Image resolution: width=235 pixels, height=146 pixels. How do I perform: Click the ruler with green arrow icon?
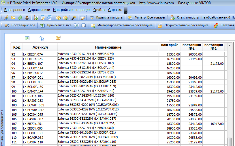click(36, 18)
